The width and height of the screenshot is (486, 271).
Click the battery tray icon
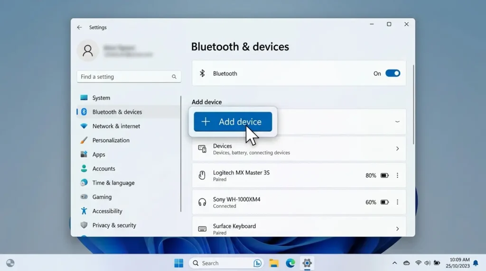pyautogui.click(x=437, y=263)
